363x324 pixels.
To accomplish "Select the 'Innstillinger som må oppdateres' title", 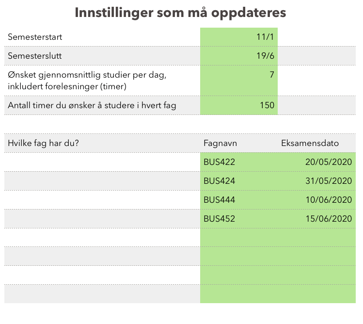I will (180, 13).
